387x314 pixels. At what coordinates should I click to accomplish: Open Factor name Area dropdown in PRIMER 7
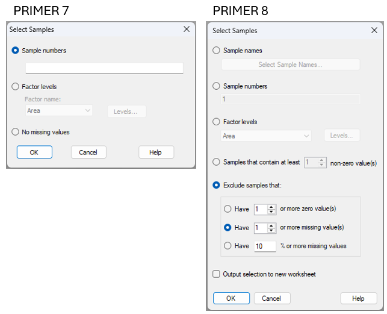pyautogui.click(x=59, y=111)
